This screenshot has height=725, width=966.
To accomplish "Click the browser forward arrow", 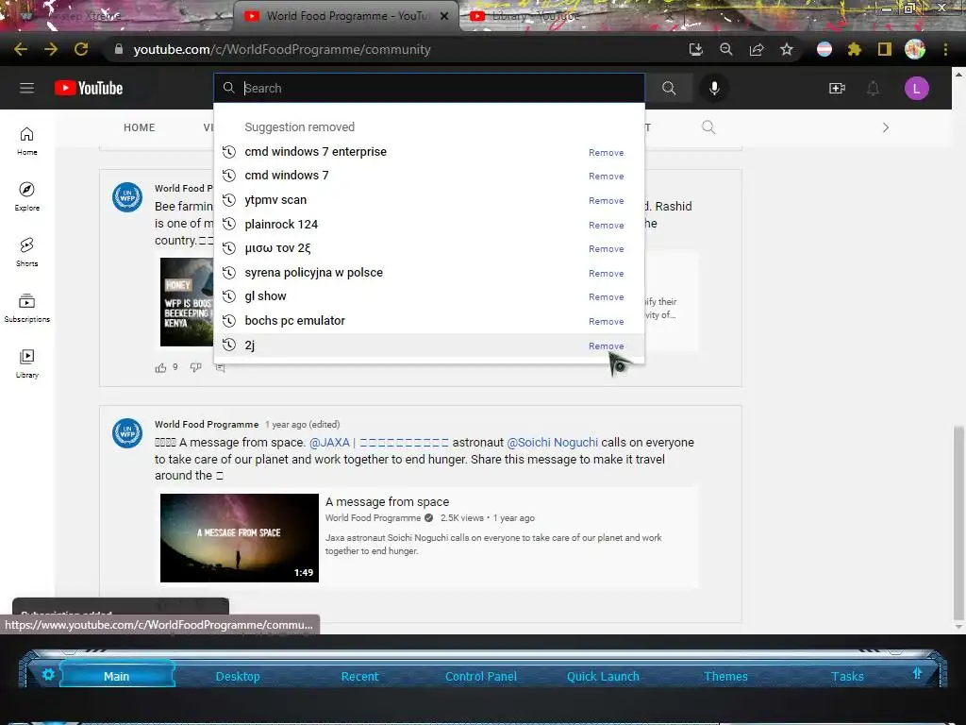I will click(x=51, y=49).
